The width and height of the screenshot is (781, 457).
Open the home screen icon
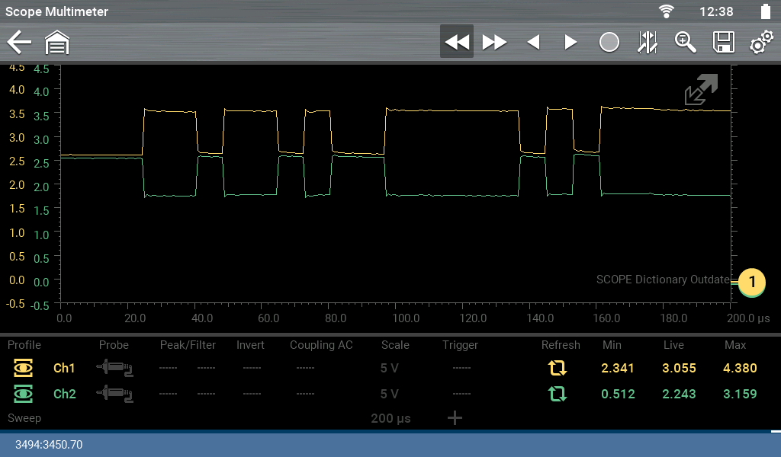click(57, 43)
